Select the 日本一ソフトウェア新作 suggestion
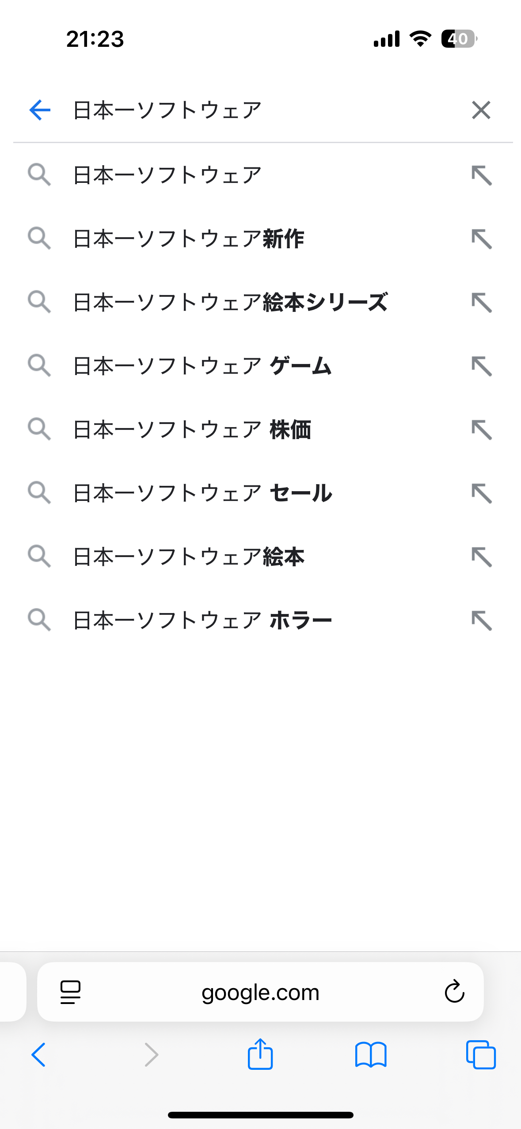Screen dimensions: 521x1129 coord(189,239)
